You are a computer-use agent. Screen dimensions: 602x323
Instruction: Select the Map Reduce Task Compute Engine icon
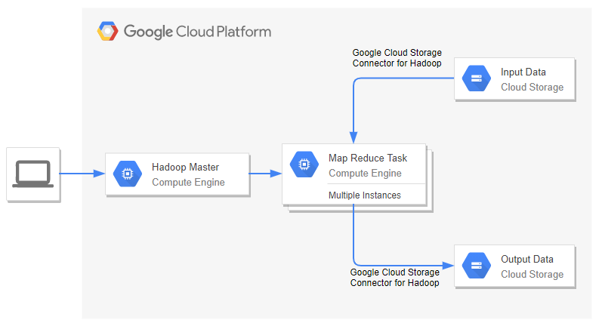click(304, 165)
